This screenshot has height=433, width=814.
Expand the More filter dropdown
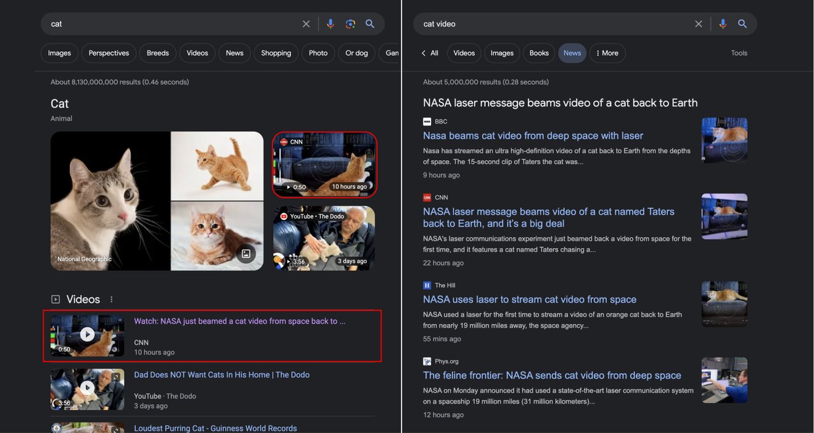[x=607, y=53]
